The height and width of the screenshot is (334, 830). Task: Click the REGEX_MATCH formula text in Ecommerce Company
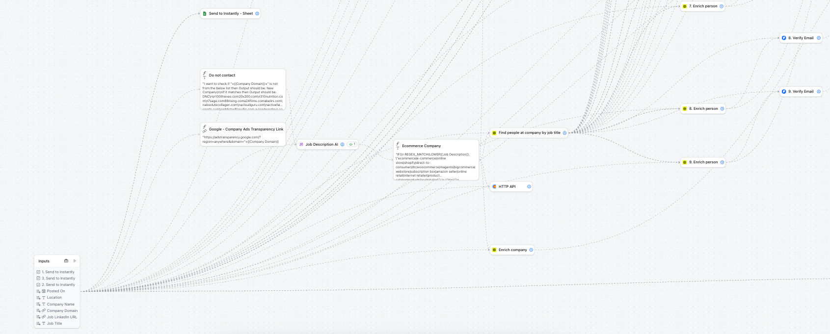click(436, 167)
